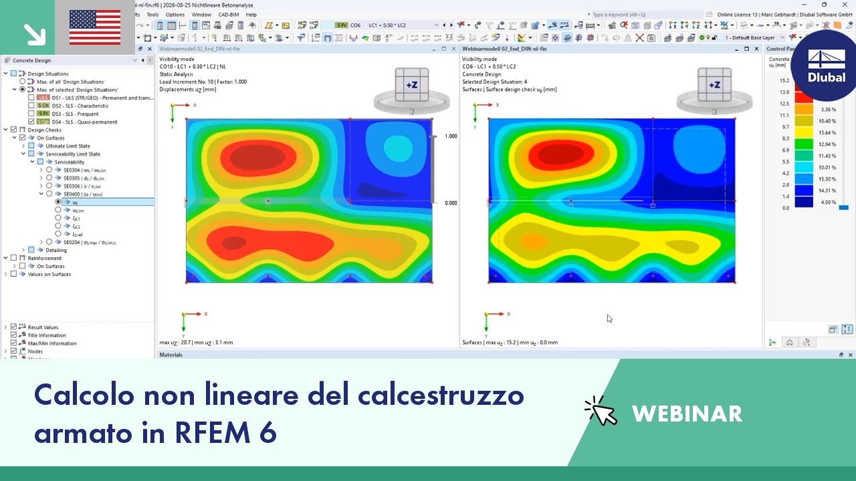Screen dimensions: 856x481
Task: Open the Tools menu
Action: pos(152,15)
